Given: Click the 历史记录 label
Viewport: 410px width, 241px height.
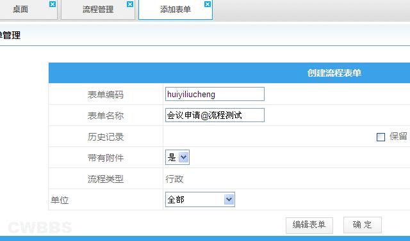Looking at the screenshot, I should tap(106, 137).
